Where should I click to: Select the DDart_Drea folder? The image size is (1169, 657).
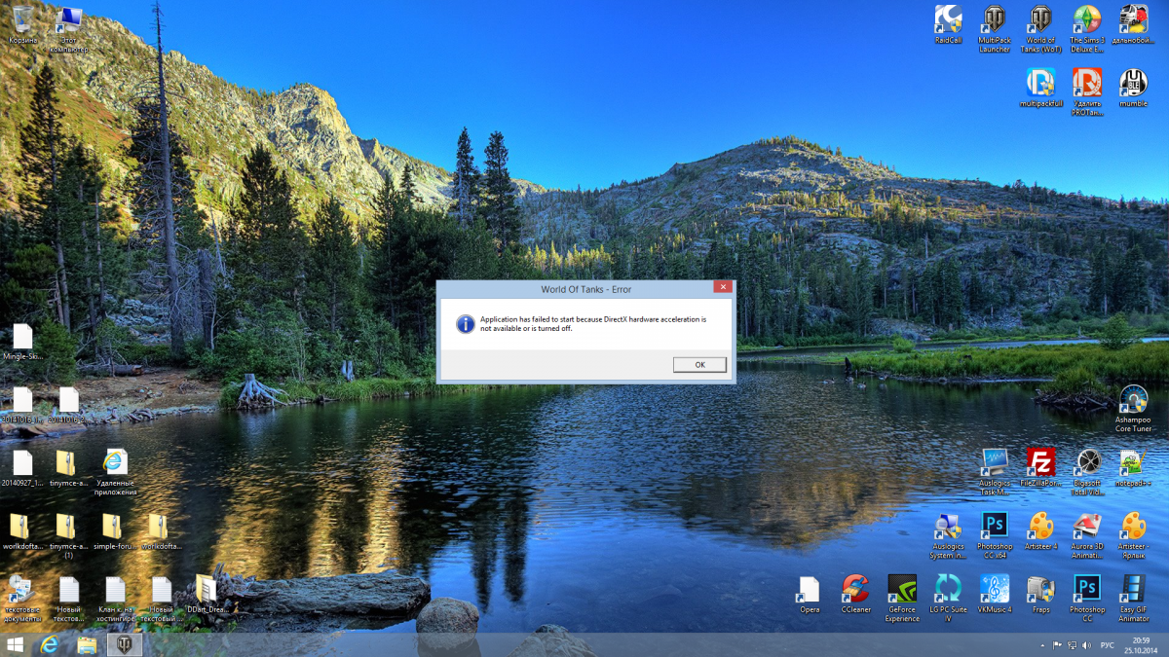coord(206,594)
